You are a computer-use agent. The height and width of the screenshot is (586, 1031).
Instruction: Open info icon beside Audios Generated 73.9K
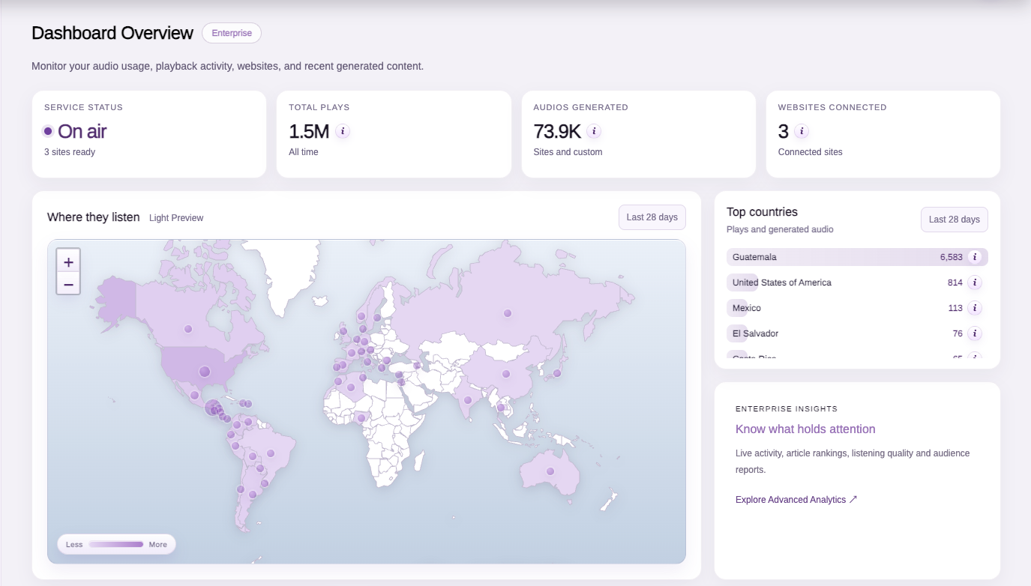594,131
